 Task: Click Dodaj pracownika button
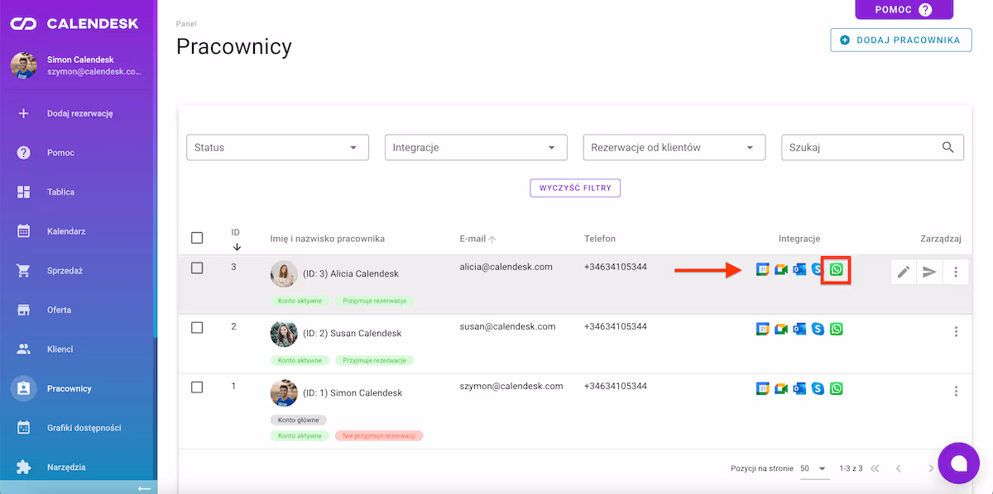pyautogui.click(x=900, y=40)
